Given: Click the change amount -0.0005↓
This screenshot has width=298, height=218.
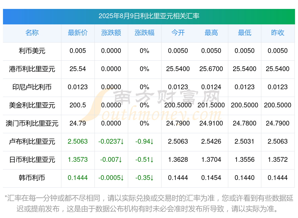Looking at the screenshot, I should click(111, 178).
